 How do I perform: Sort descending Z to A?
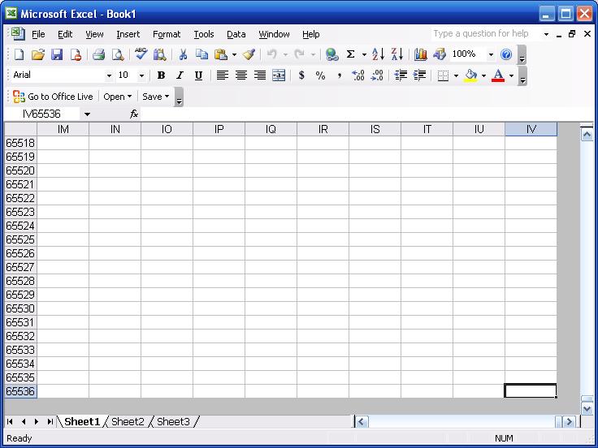397,54
